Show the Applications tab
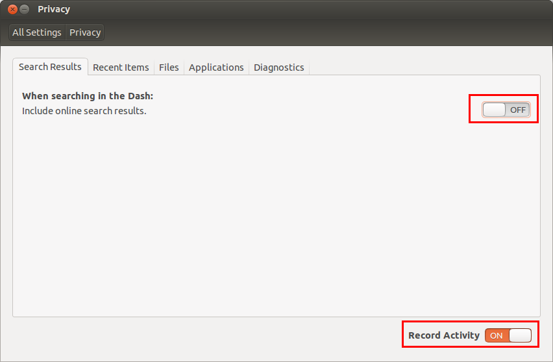Image resolution: width=553 pixels, height=362 pixels. point(216,67)
